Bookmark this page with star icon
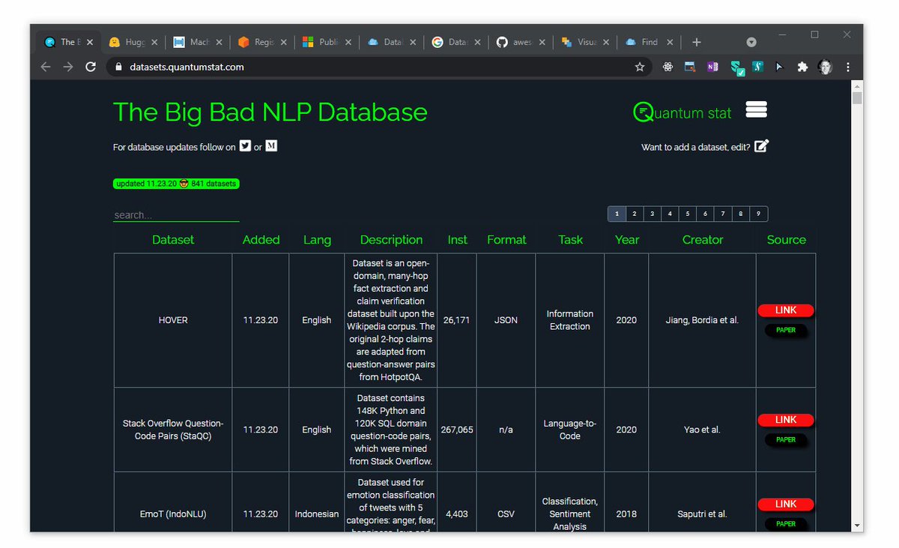 click(640, 67)
